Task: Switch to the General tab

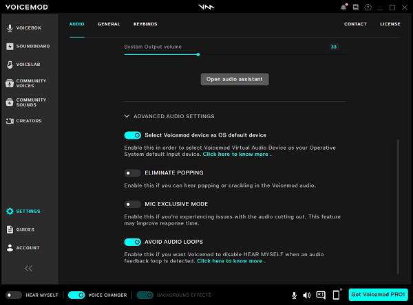Action: coord(109,24)
